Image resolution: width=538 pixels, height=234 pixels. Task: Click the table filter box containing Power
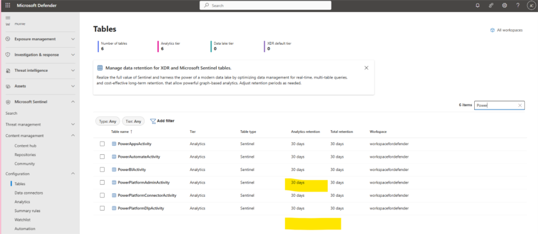coord(499,106)
